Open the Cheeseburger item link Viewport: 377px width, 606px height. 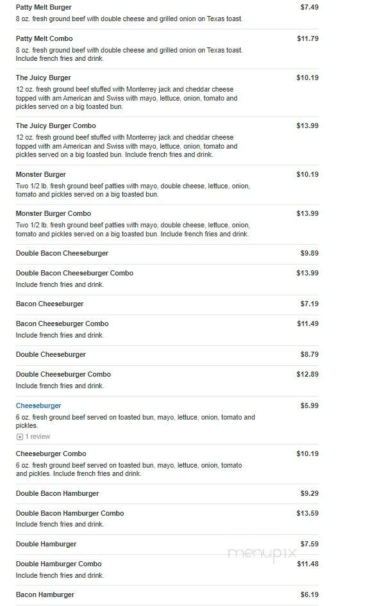click(x=38, y=405)
